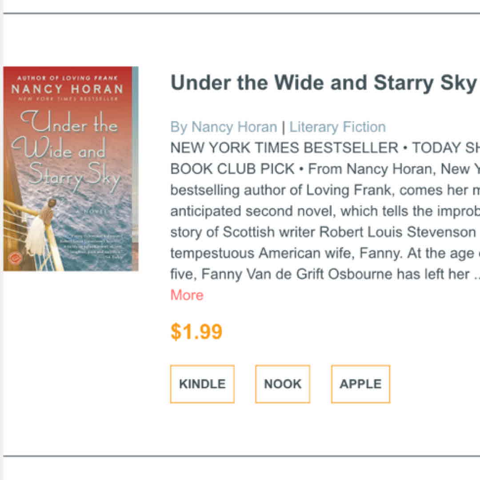Click 'BOOK CLUB PICK' text in description

(232, 169)
